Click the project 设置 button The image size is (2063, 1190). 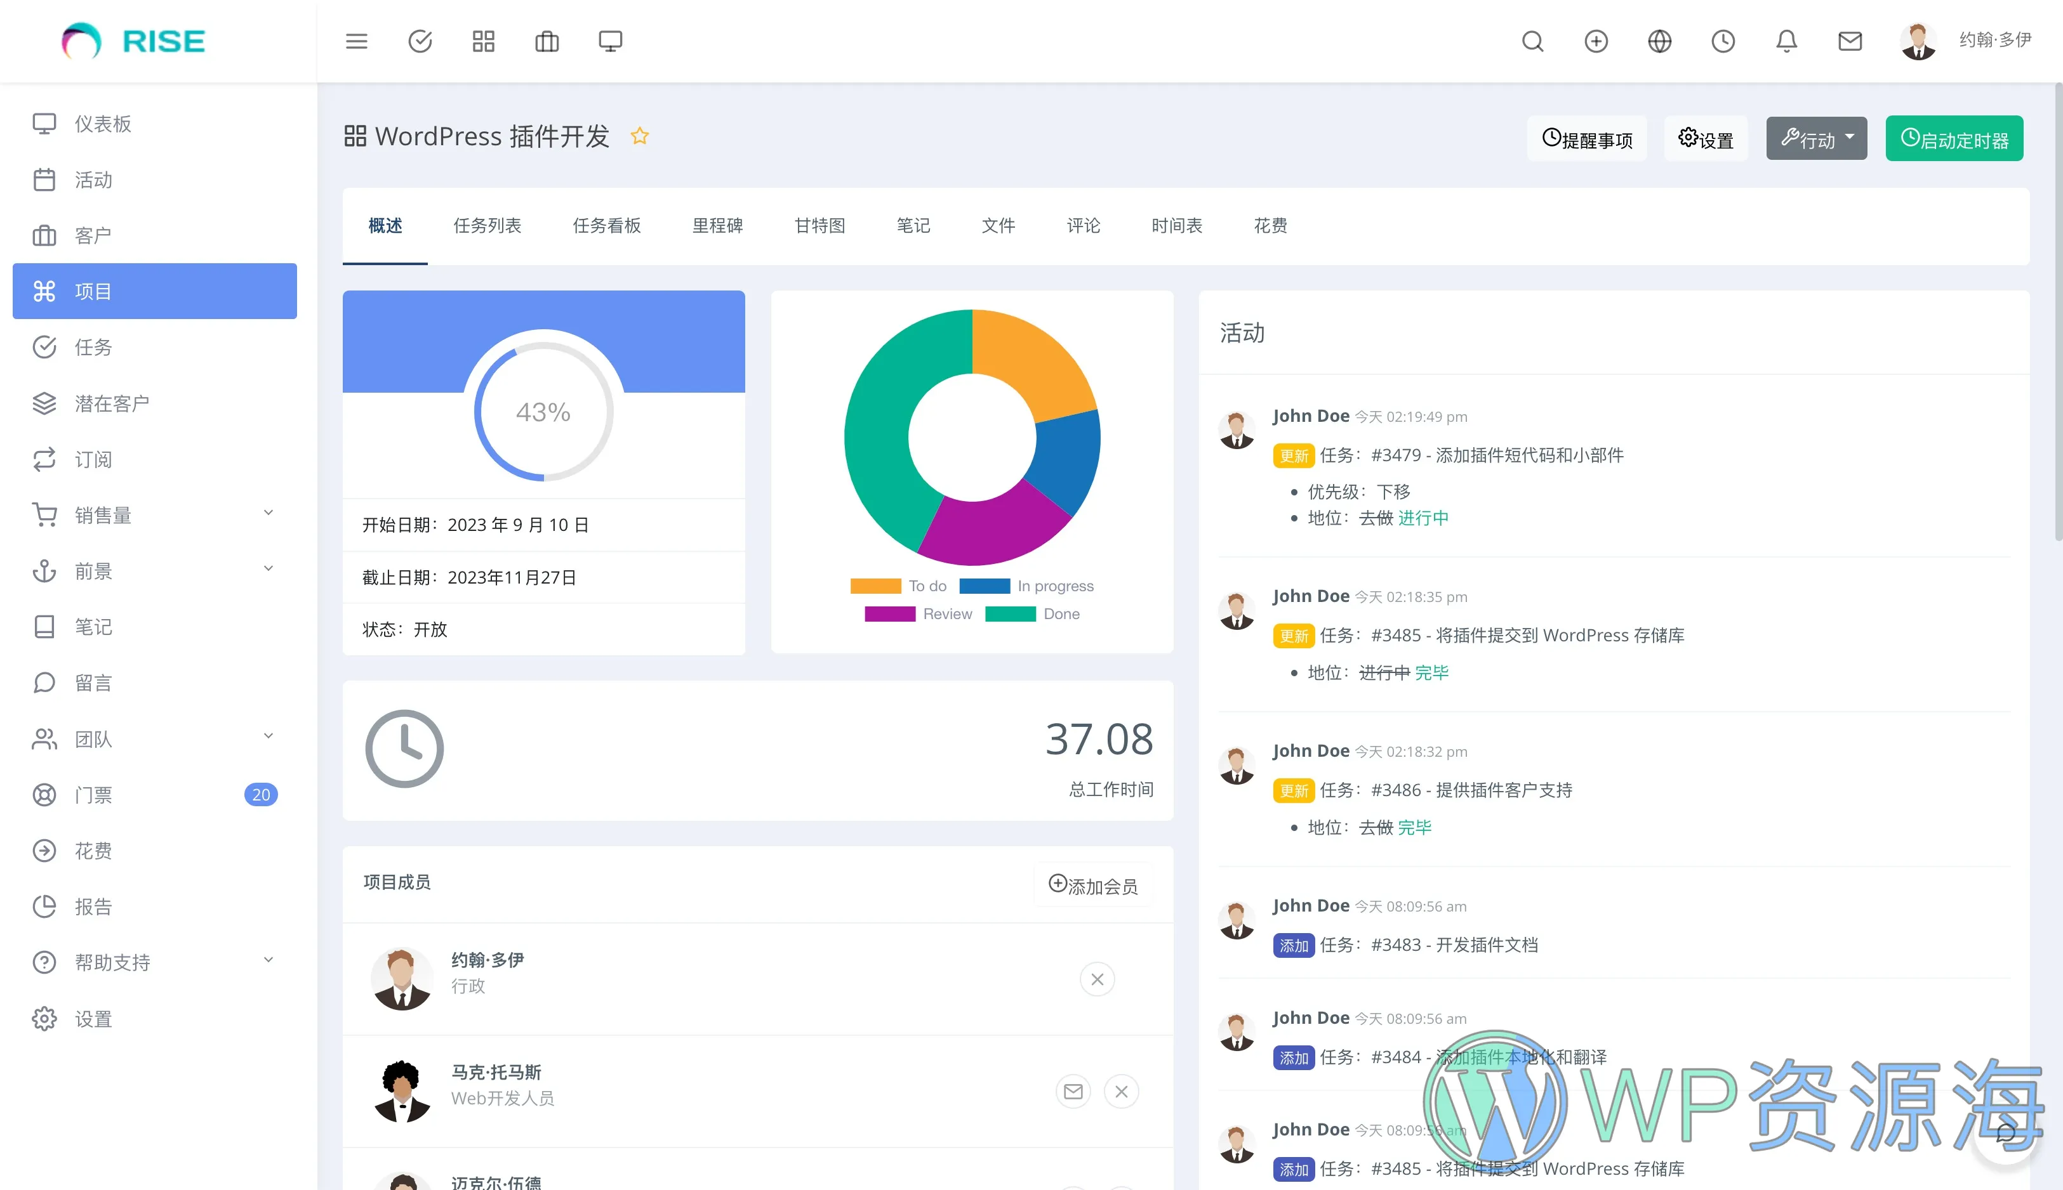click(x=1706, y=138)
